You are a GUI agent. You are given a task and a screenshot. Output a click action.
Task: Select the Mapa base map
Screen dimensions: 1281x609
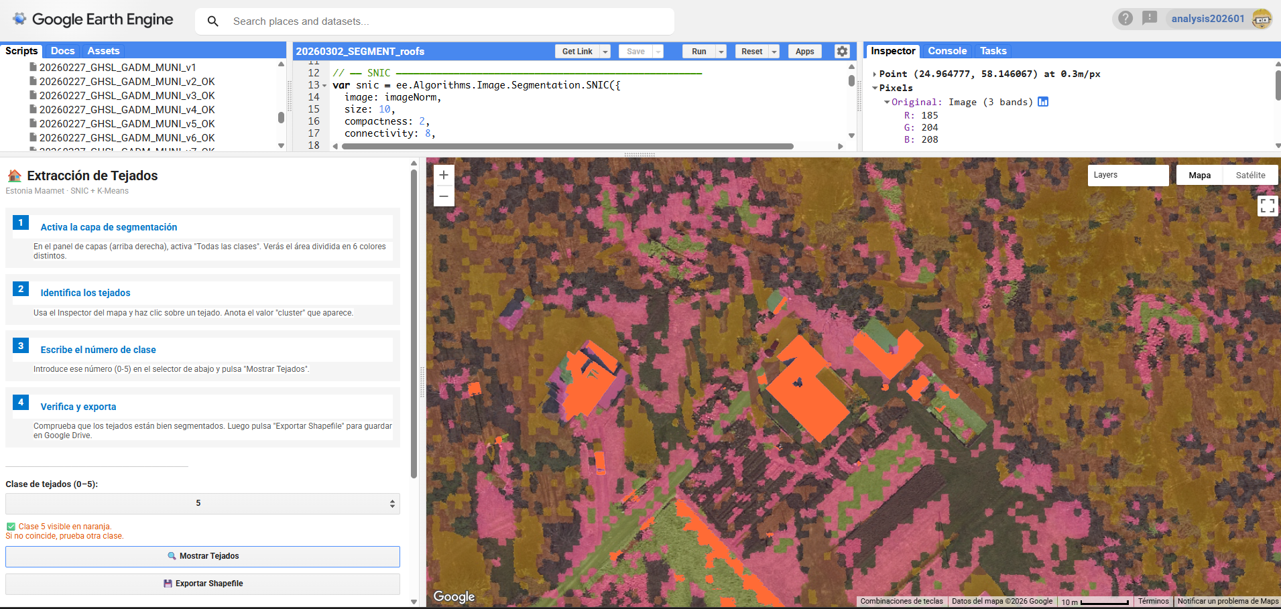(1199, 176)
